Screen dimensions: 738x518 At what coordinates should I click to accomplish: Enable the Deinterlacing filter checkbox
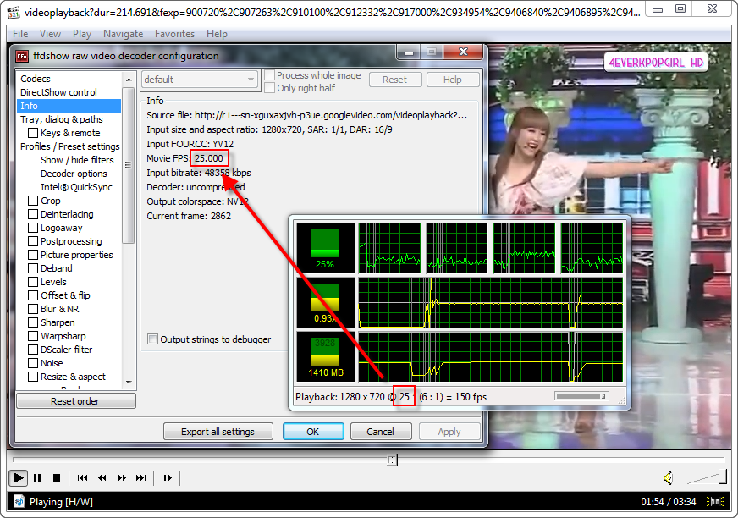pos(33,214)
